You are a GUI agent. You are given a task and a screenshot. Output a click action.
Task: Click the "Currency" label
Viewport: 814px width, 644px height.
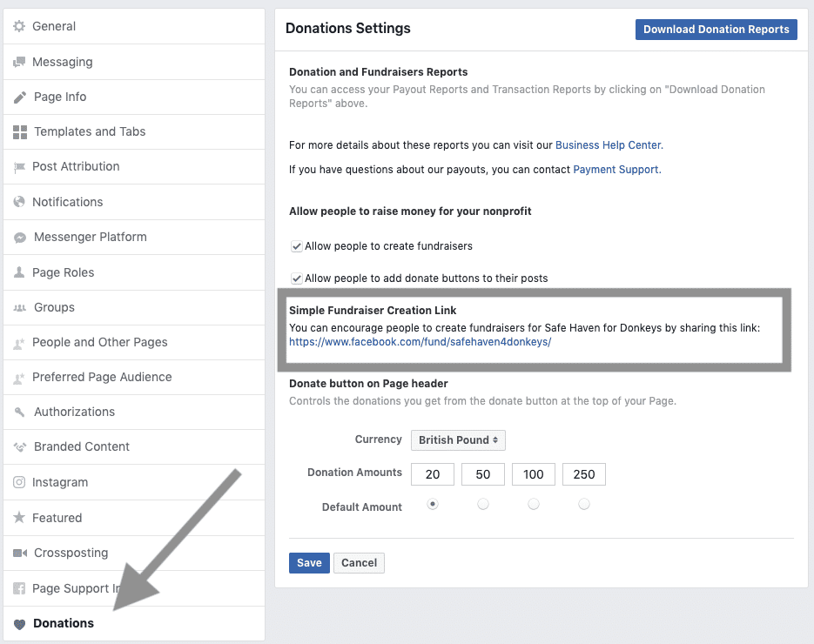coord(379,439)
